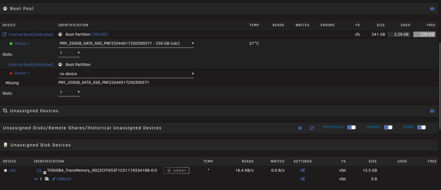This screenshot has width=441, height=190.
Task: Click the UNRAID partition label link
Action: tap(64, 179)
